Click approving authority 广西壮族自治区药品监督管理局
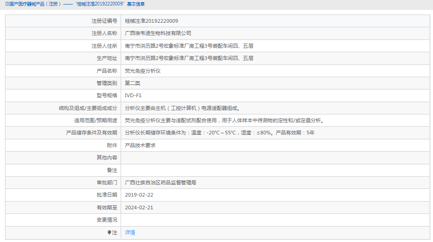433x242 pixels. pos(160,183)
